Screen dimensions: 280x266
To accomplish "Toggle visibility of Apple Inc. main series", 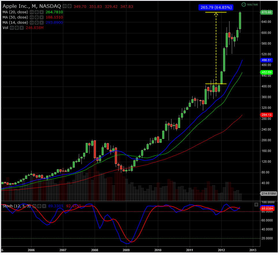I will [65, 6].
